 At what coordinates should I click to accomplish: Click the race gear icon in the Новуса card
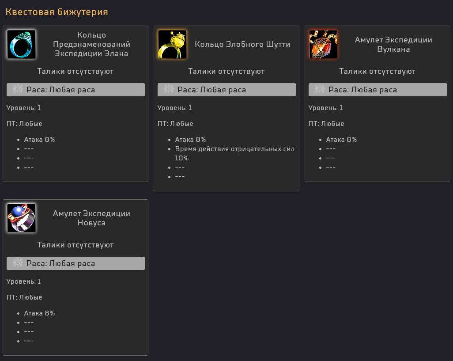[x=17, y=263]
